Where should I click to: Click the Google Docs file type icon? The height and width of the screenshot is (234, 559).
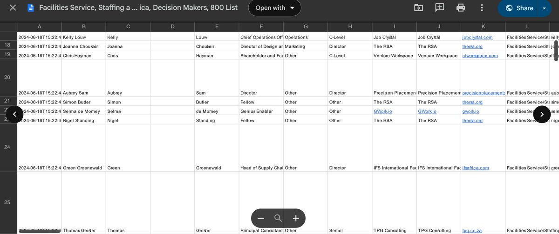[31, 8]
